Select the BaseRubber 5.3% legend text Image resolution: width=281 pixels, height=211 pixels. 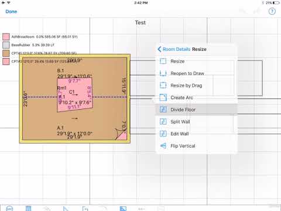click(x=33, y=45)
